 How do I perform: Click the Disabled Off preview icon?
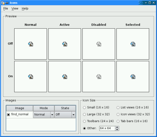[x=99, y=44]
